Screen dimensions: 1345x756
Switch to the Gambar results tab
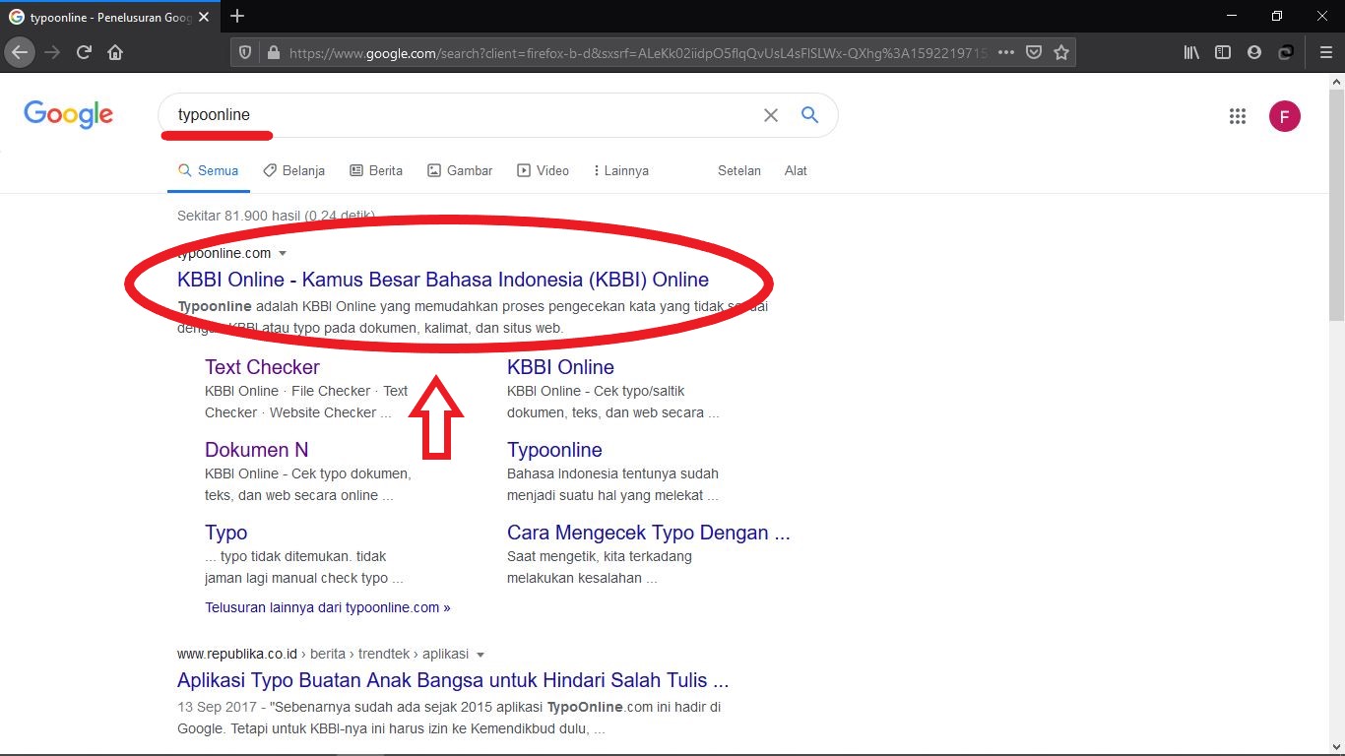460,171
